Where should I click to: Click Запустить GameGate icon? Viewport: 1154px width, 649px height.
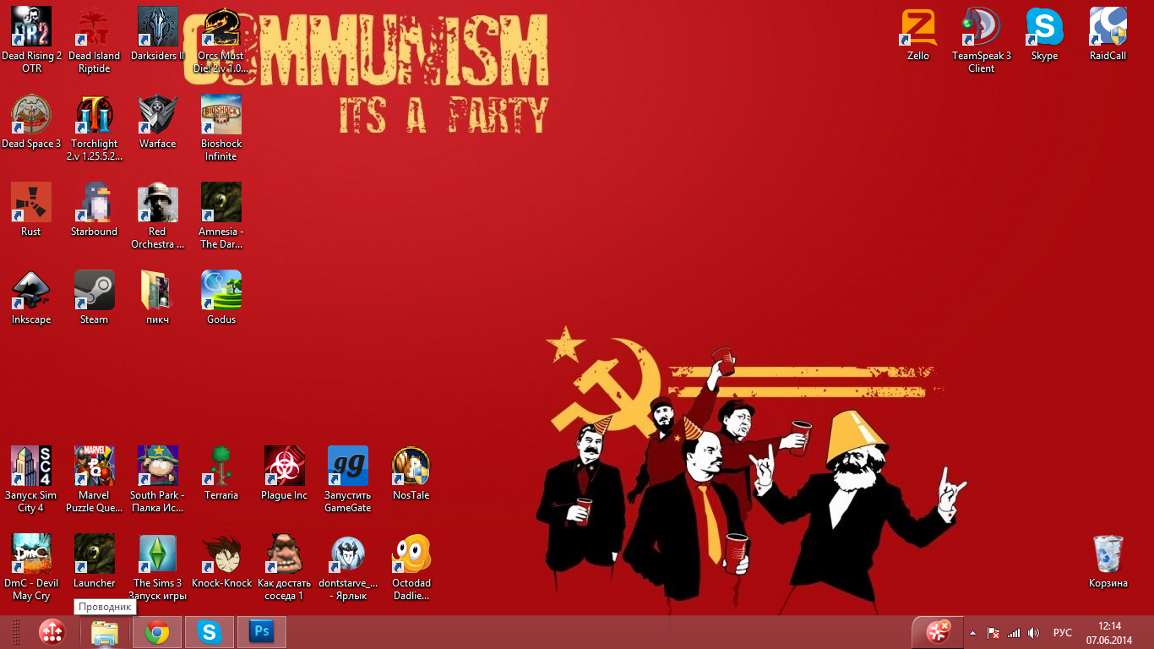coord(348,466)
